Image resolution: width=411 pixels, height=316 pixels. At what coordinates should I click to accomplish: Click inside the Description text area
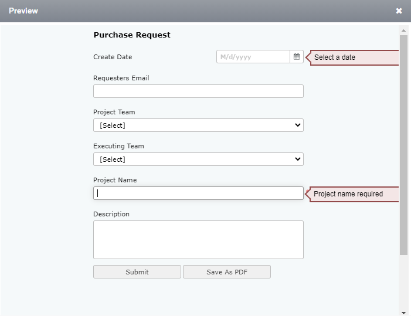tap(198, 240)
